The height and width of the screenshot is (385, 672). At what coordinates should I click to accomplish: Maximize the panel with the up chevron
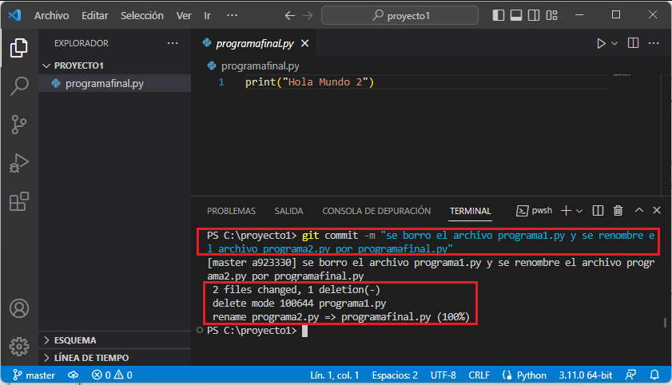639,210
